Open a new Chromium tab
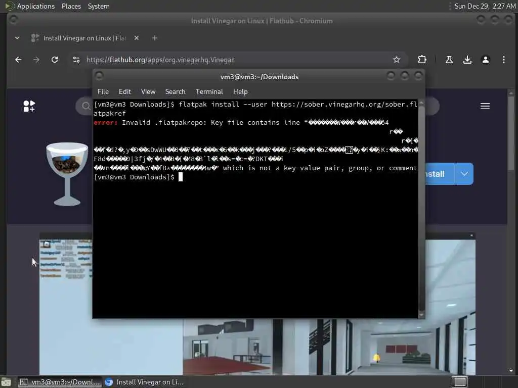 pyautogui.click(x=155, y=38)
